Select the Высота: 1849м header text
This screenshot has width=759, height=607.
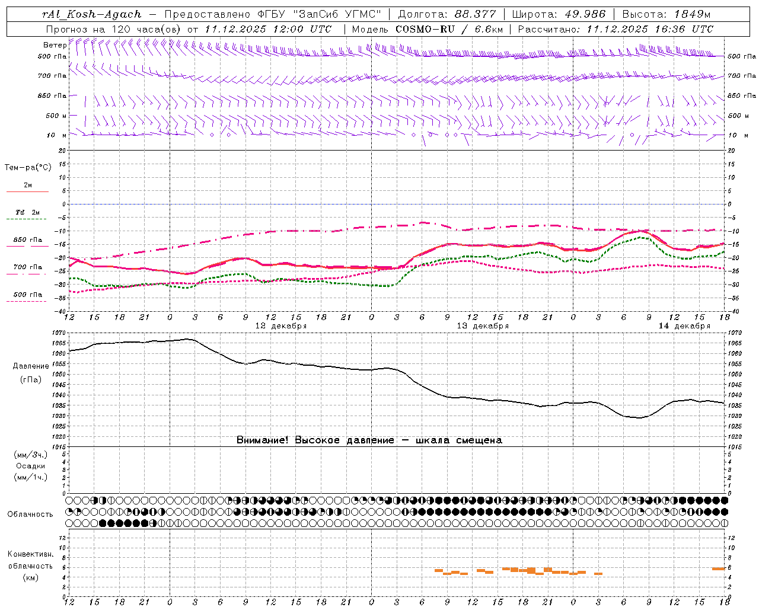pyautogui.click(x=666, y=14)
